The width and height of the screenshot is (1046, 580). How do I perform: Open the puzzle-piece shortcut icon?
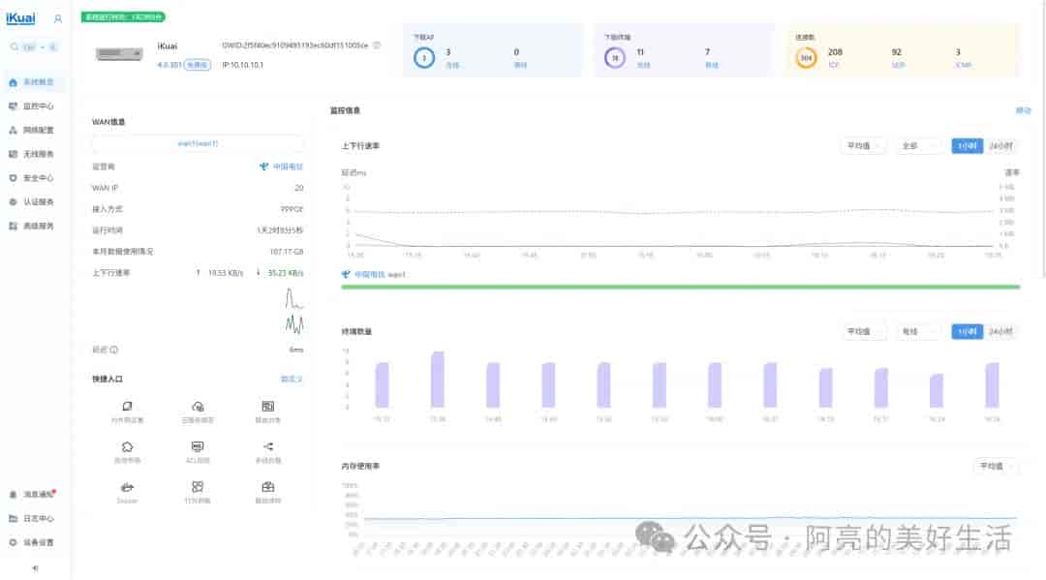128,446
